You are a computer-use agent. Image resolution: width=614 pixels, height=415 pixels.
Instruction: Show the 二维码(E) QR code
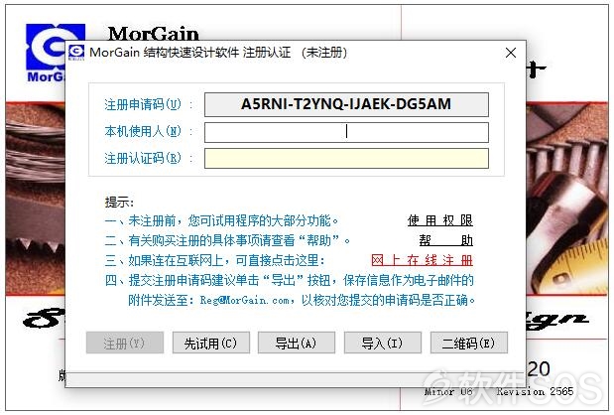click(469, 343)
